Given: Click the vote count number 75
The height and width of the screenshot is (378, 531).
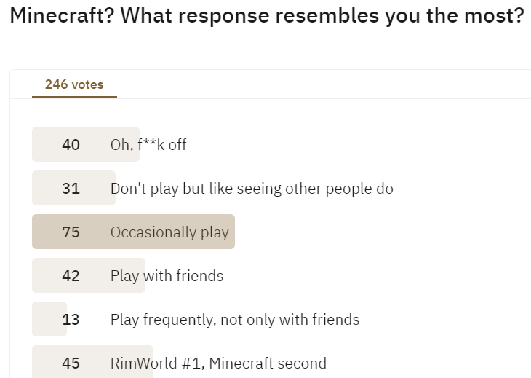Looking at the screenshot, I should tap(71, 232).
